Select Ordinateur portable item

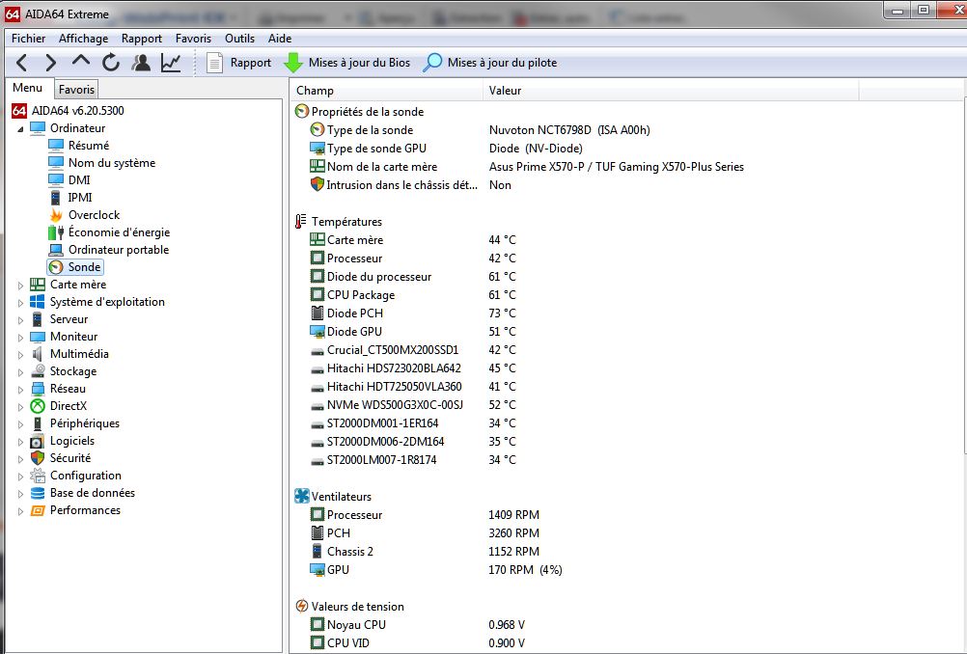point(119,250)
